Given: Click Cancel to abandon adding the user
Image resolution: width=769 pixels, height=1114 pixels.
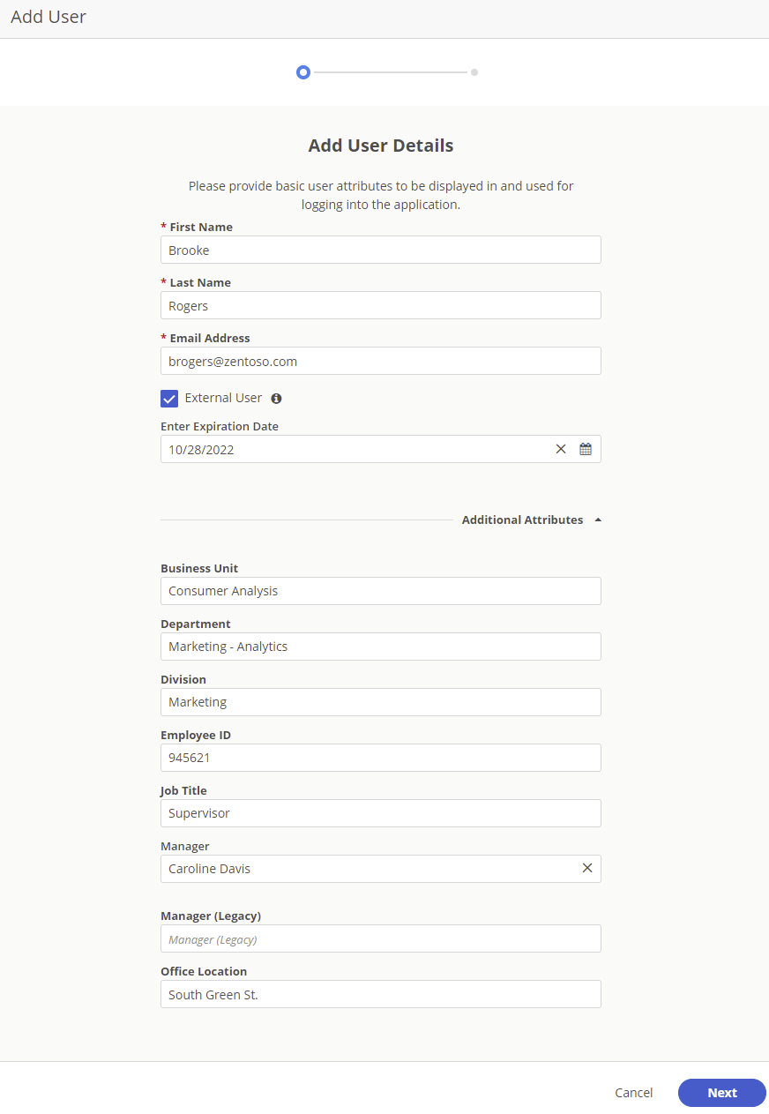Looking at the screenshot, I should 633,1093.
